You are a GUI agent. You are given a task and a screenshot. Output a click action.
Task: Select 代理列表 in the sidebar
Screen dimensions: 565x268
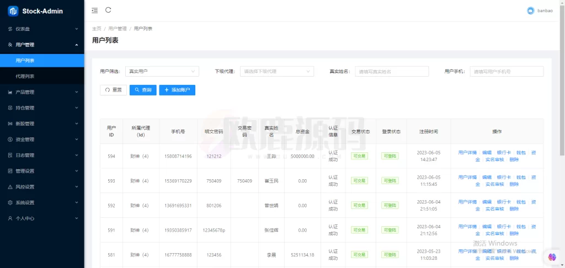pos(42,76)
